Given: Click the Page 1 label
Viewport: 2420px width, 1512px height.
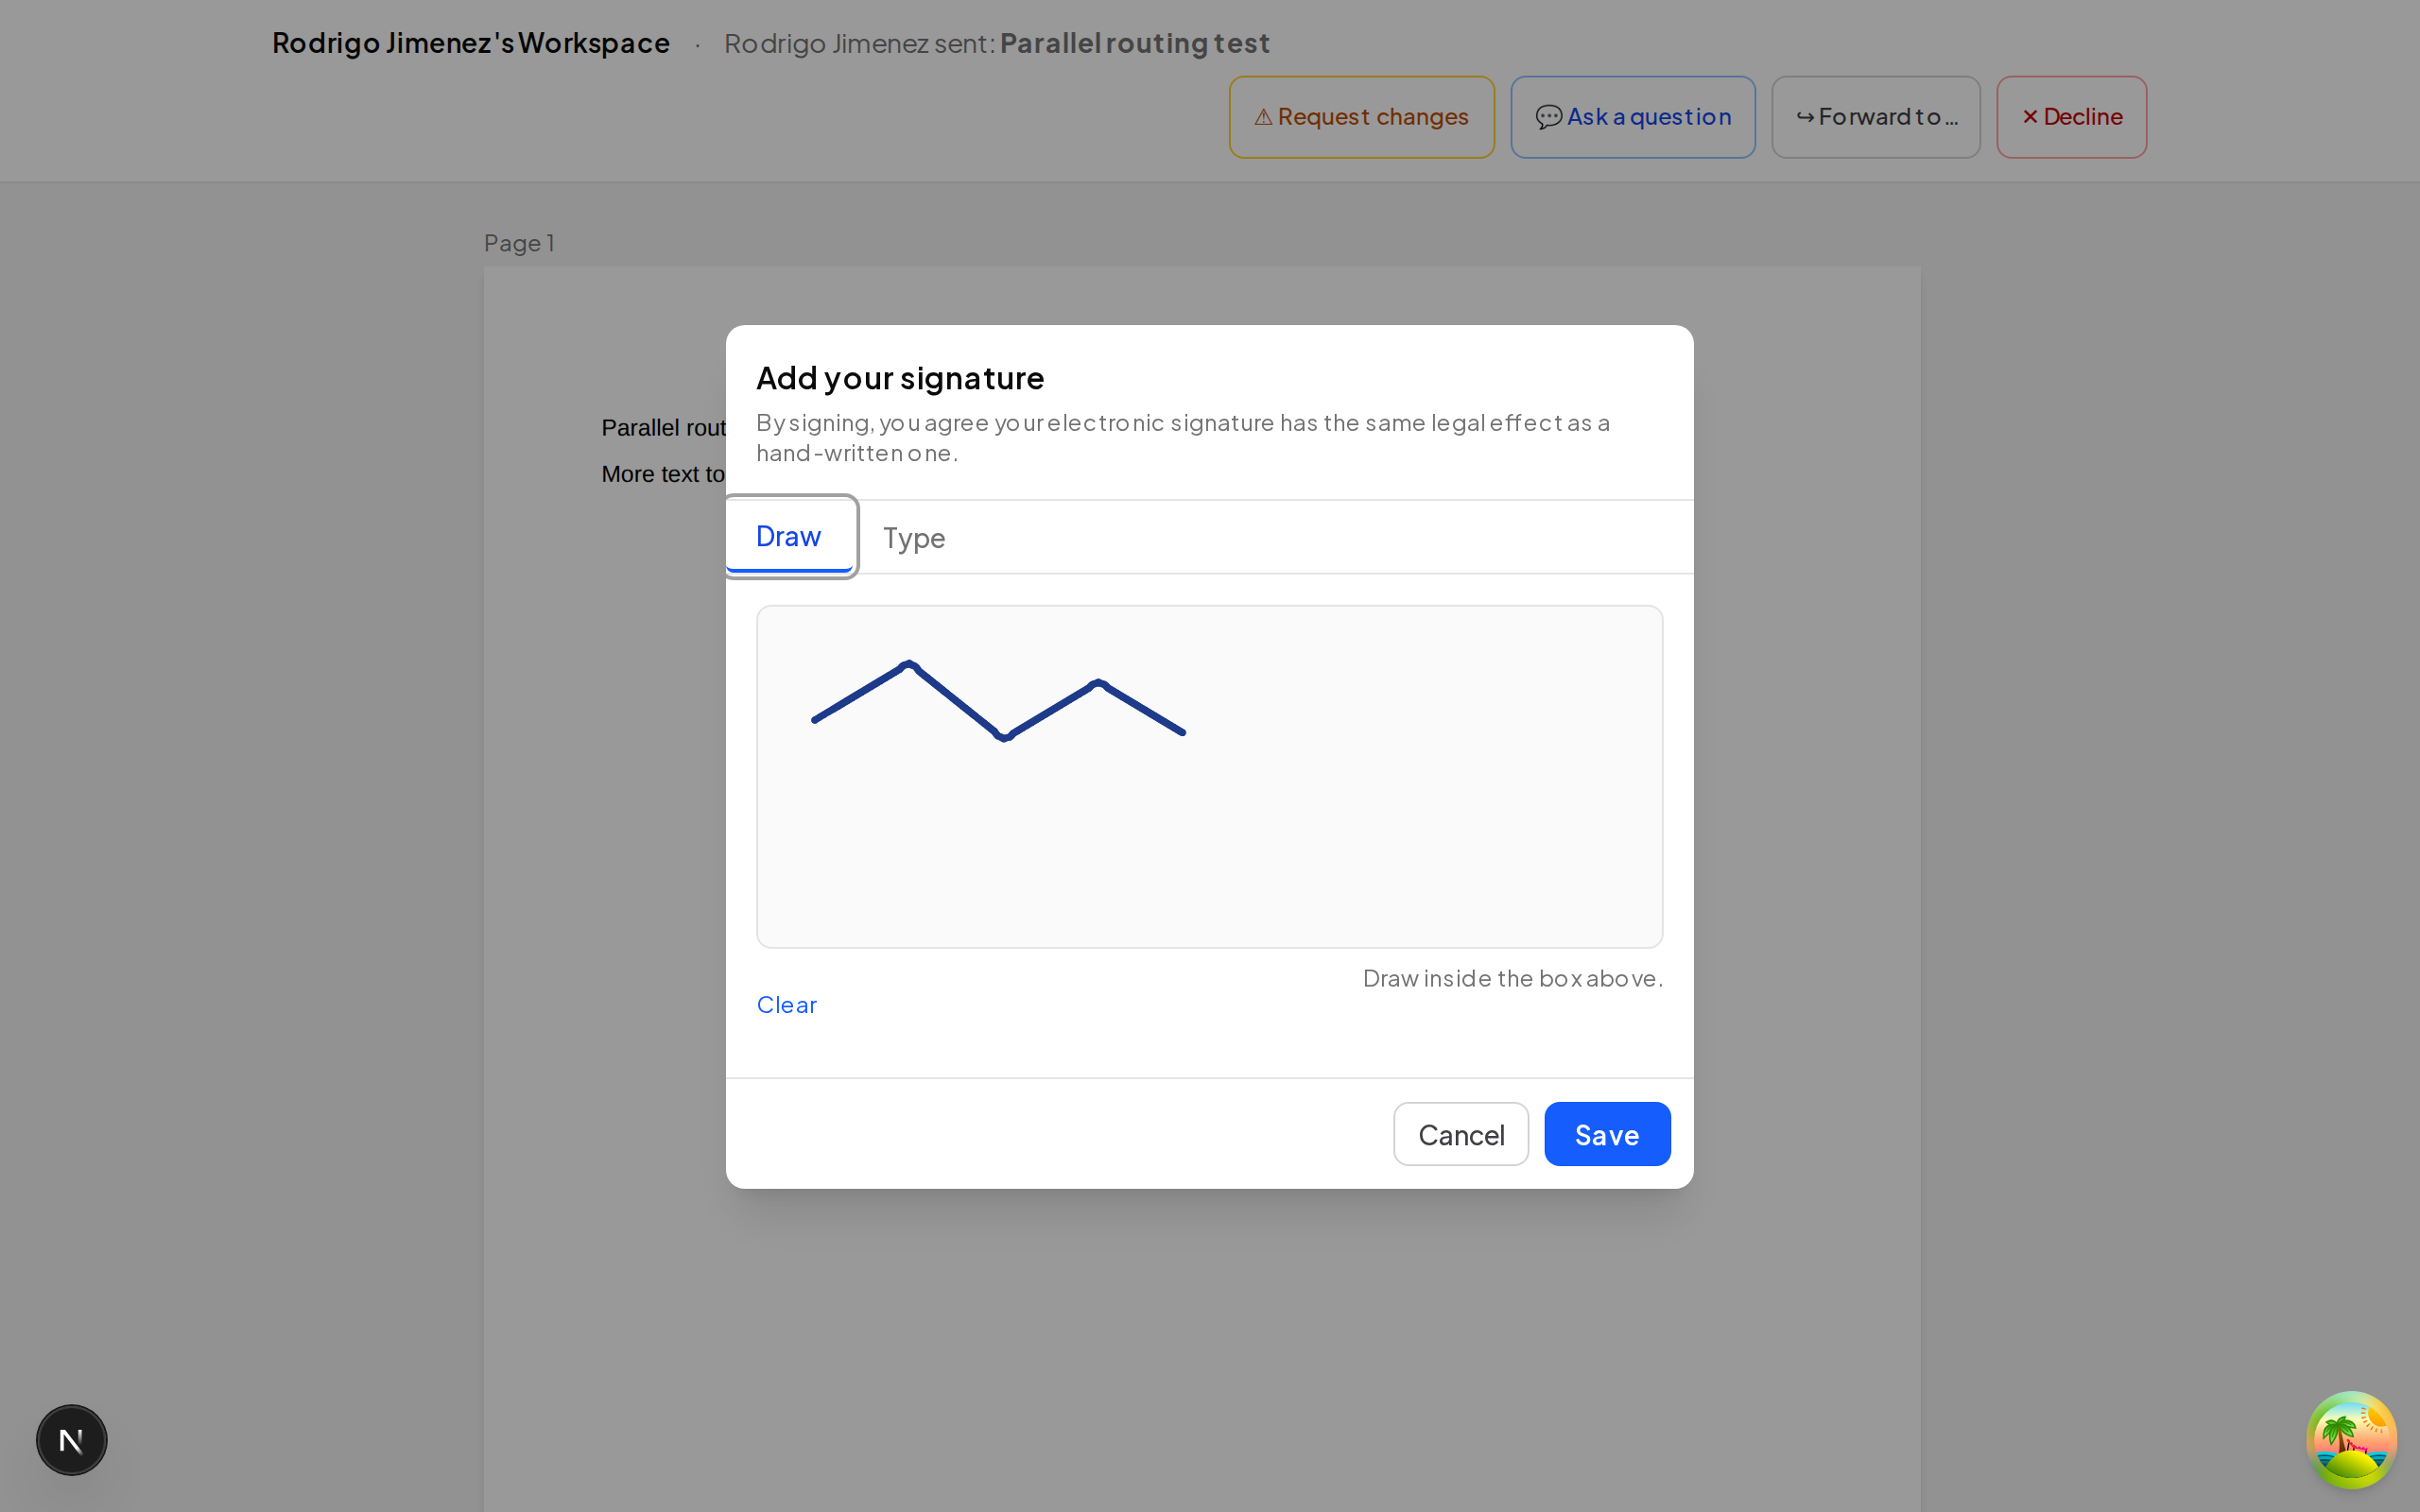Looking at the screenshot, I should (519, 243).
